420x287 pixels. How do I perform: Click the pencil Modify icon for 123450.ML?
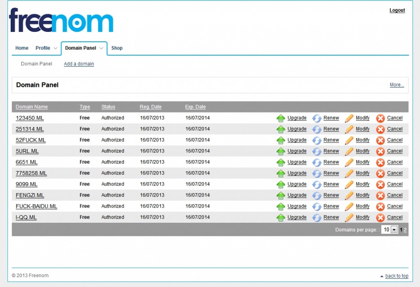(349, 118)
